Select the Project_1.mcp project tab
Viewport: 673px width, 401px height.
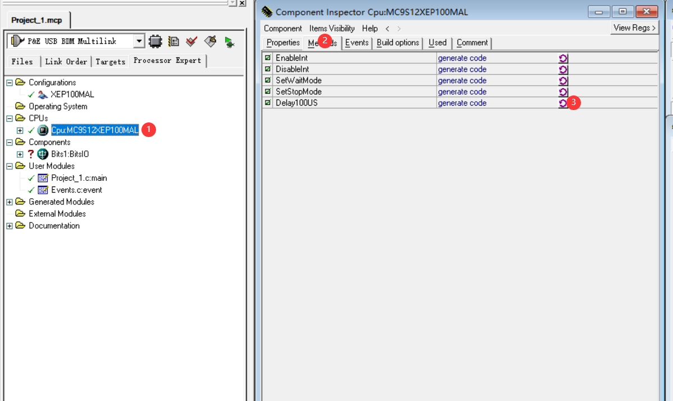pos(37,20)
